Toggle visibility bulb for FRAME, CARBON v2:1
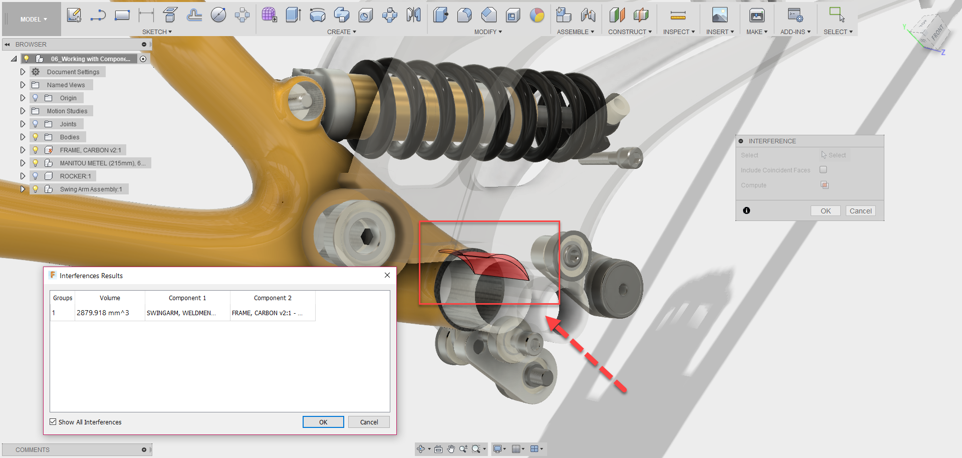 click(35, 150)
